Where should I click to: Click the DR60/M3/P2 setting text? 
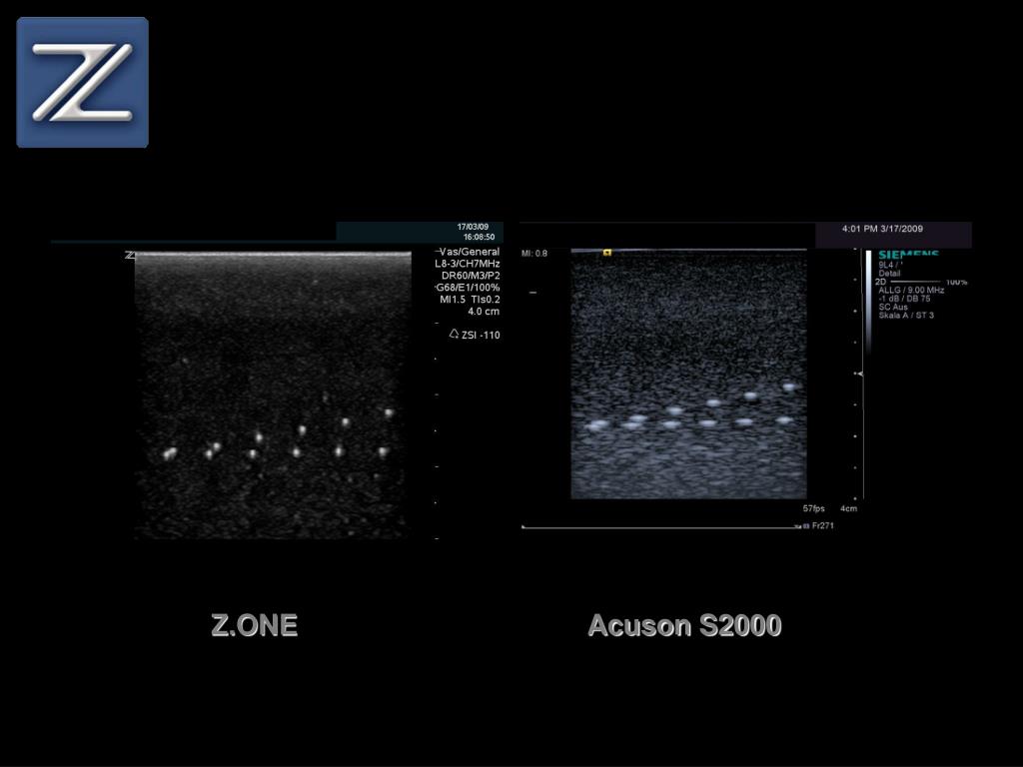pos(471,276)
